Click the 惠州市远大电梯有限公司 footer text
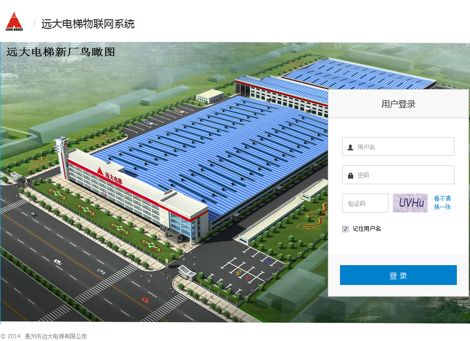 pyautogui.click(x=56, y=336)
